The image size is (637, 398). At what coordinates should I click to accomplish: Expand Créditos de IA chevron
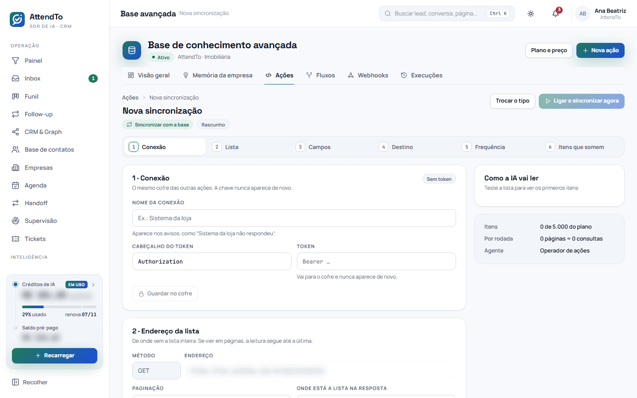click(93, 285)
